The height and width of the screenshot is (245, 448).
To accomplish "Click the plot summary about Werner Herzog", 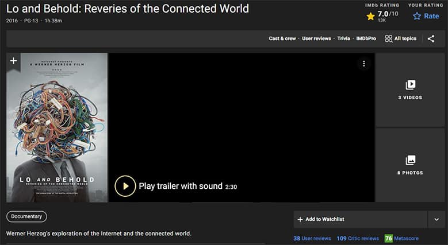I will [99, 234].
